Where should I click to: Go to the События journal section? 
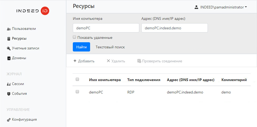click(19, 94)
